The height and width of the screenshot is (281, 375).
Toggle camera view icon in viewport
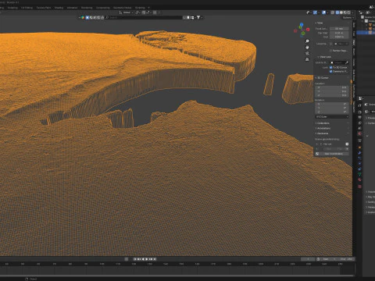[x=307, y=53]
